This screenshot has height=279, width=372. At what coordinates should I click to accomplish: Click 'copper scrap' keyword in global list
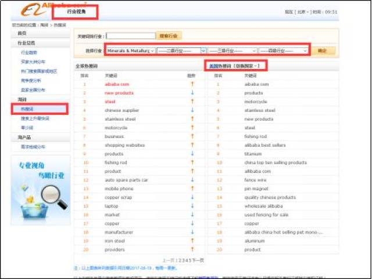pyautogui.click(x=118, y=197)
